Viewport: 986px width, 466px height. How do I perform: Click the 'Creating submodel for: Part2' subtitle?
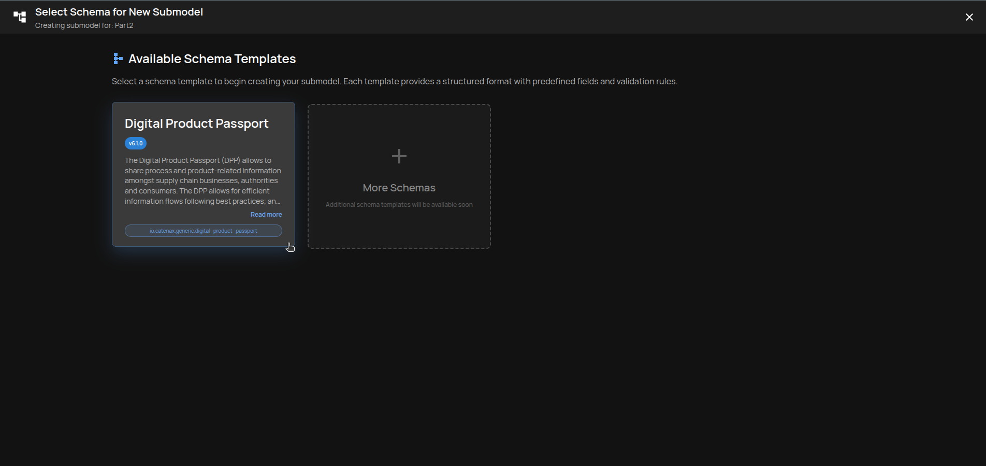point(84,25)
